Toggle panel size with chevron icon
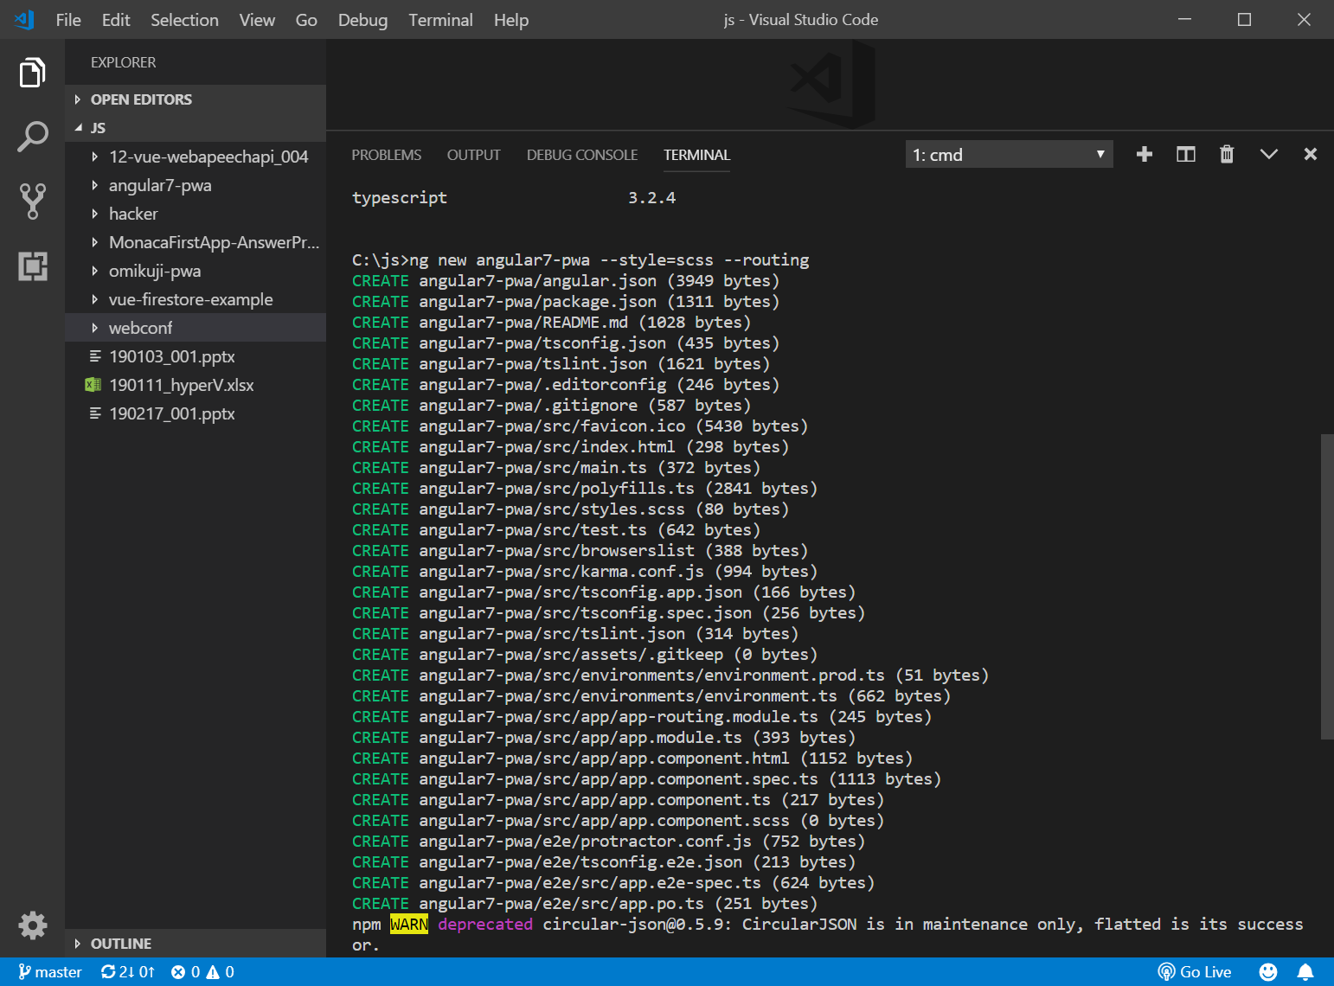 [1268, 155]
